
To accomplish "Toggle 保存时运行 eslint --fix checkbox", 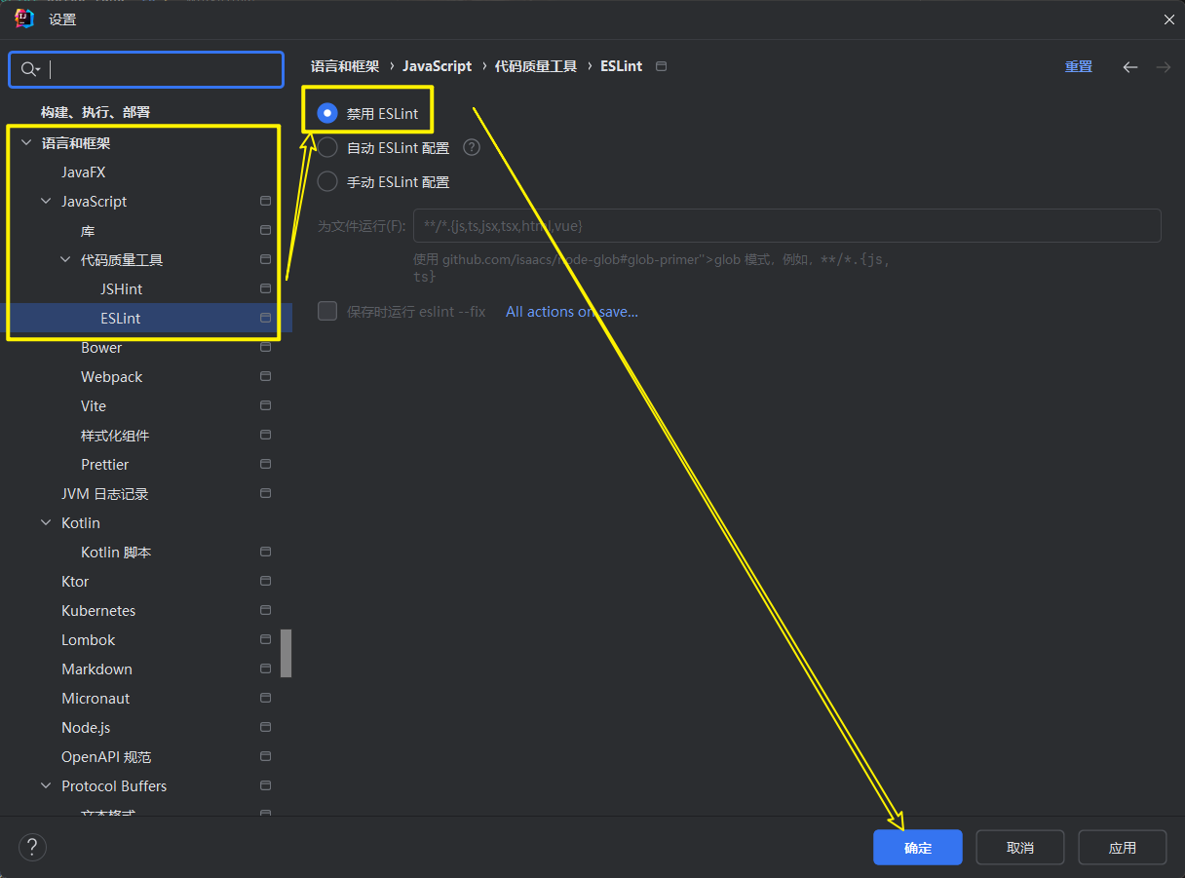I will click(328, 312).
